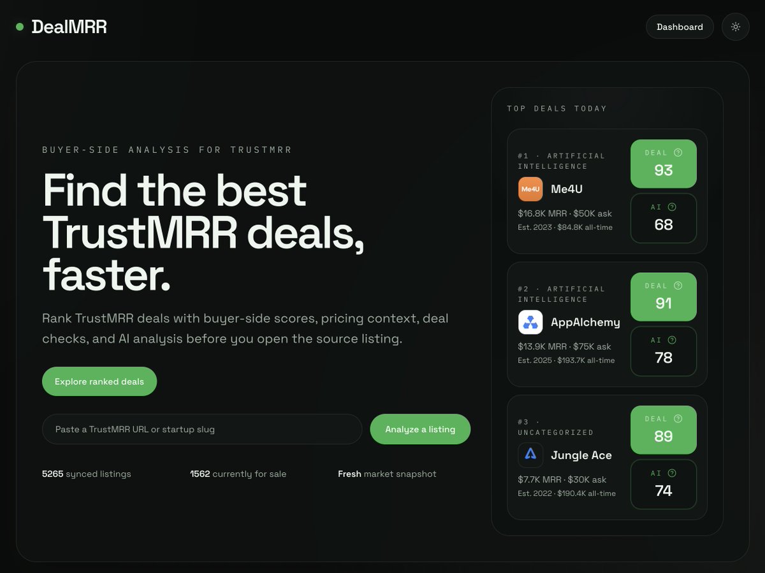This screenshot has height=573, width=765.
Task: Click the 'Find the best TrustMRR deals, faster.' headline
Action: coord(203,233)
